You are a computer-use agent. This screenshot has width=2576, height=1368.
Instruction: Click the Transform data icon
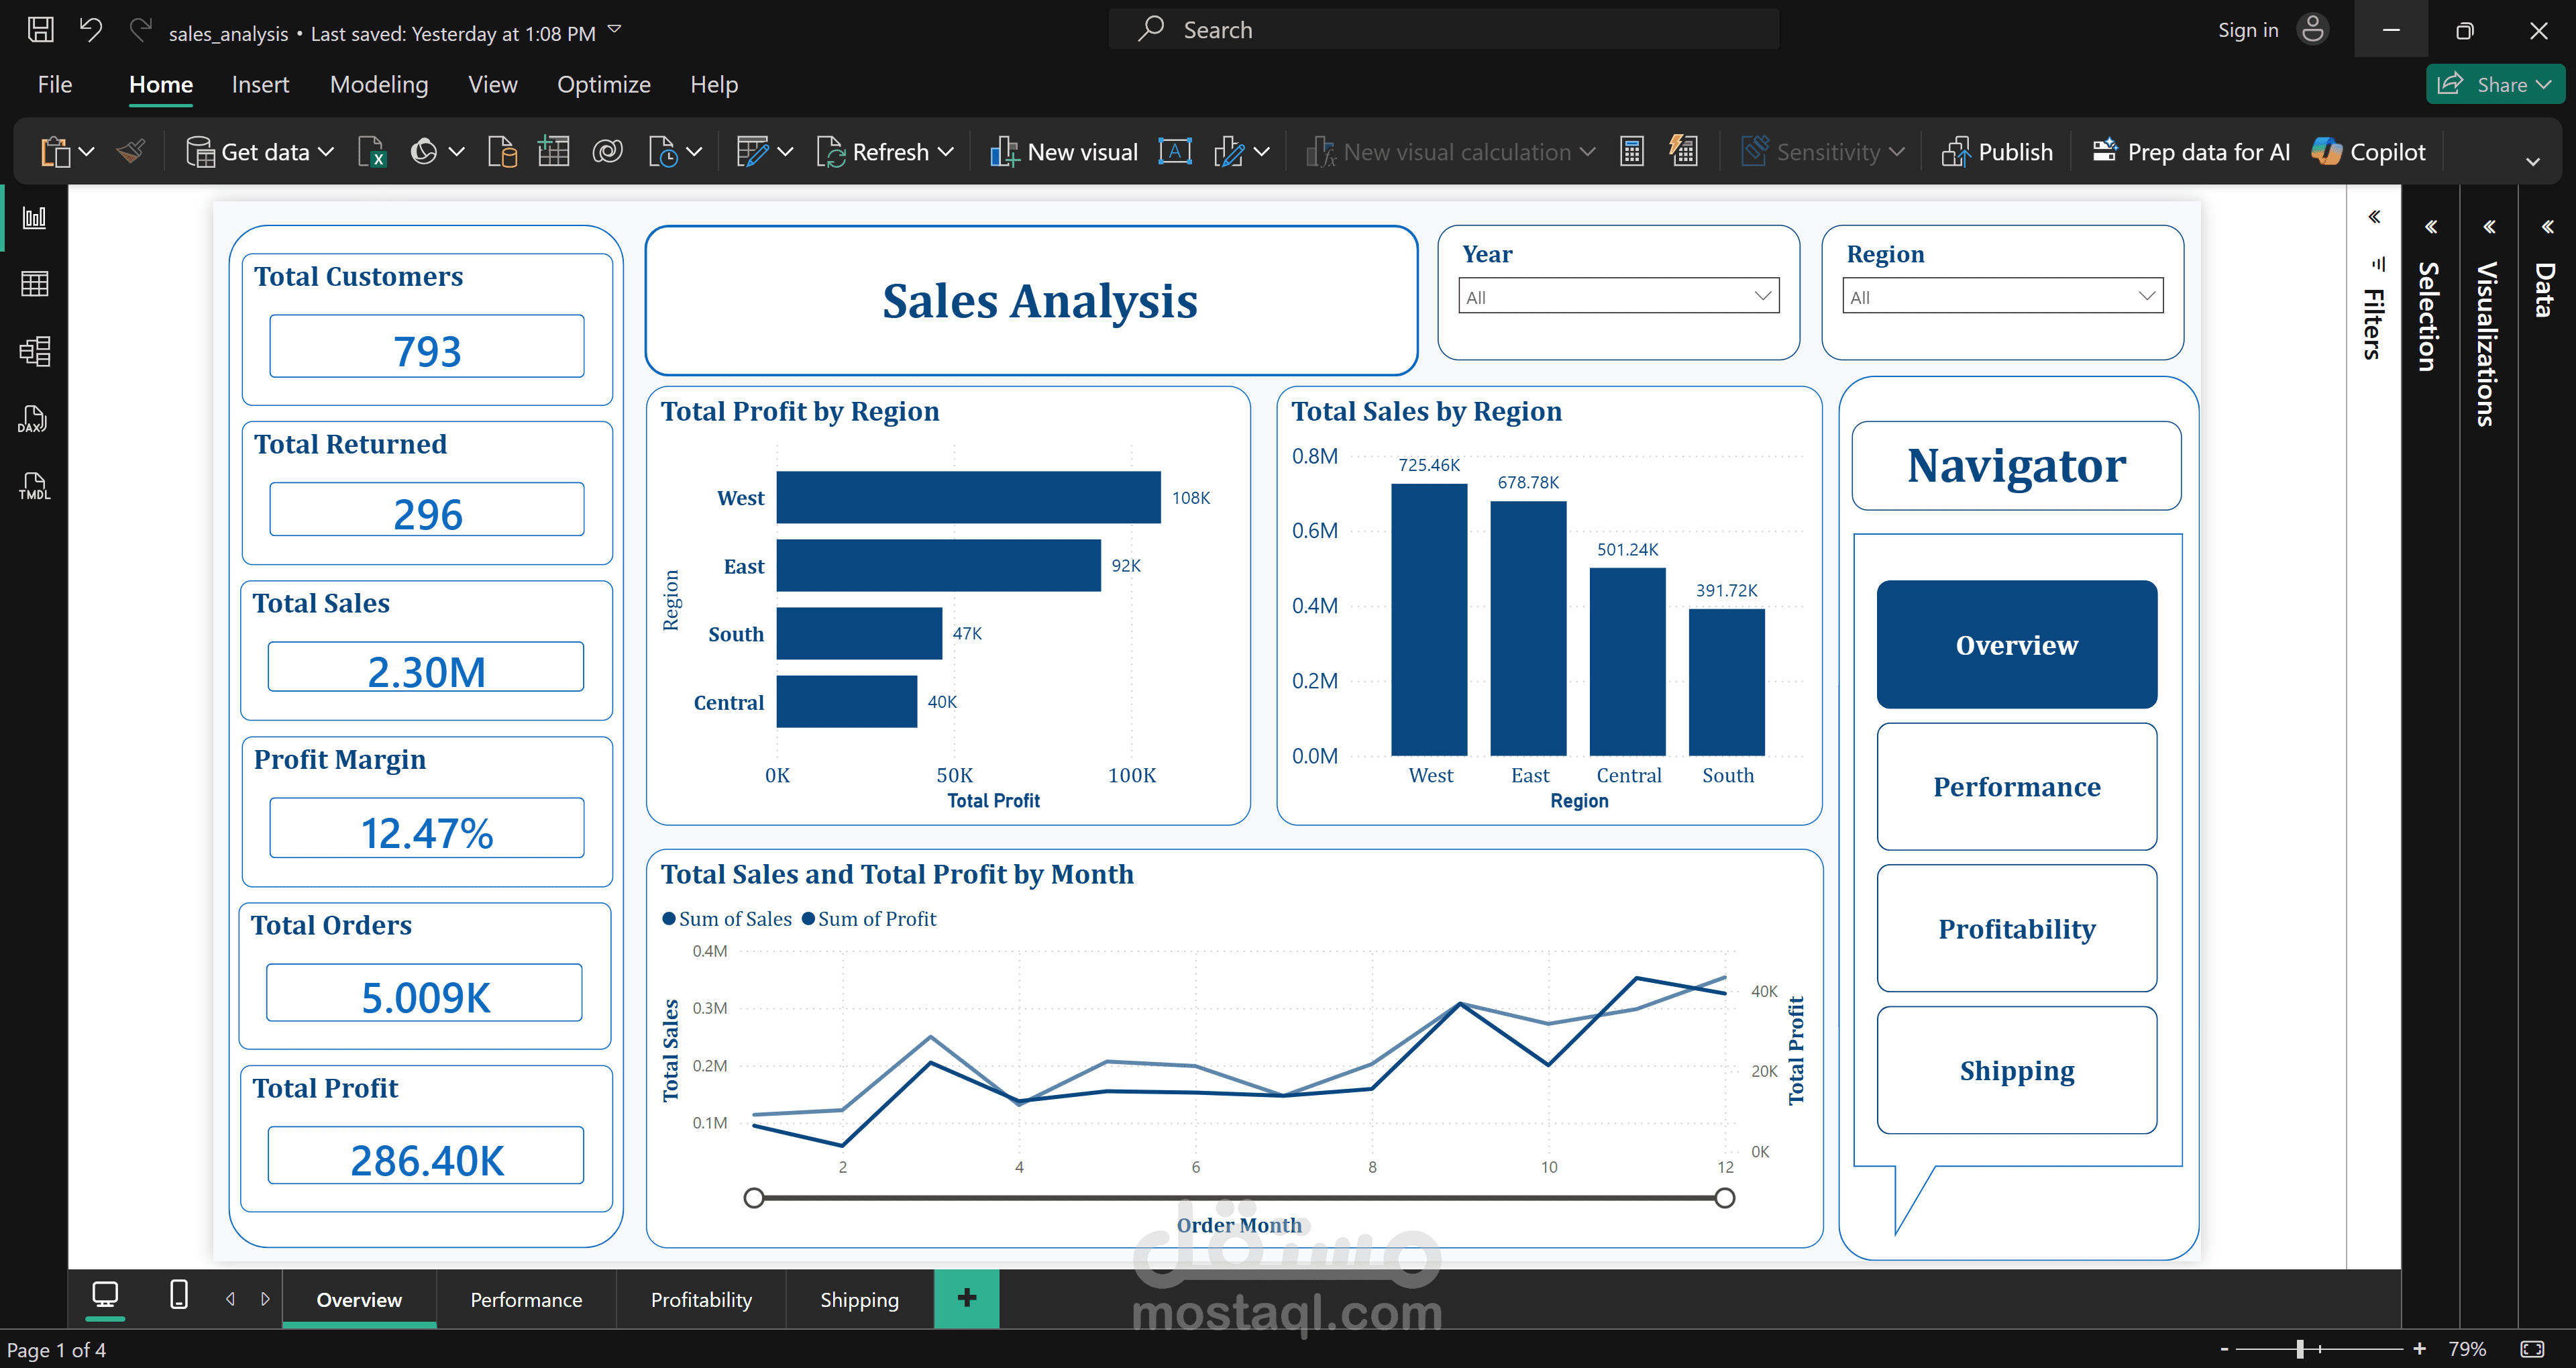[x=752, y=152]
